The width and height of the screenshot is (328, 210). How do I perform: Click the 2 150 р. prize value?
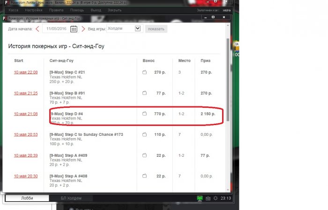(x=208, y=114)
